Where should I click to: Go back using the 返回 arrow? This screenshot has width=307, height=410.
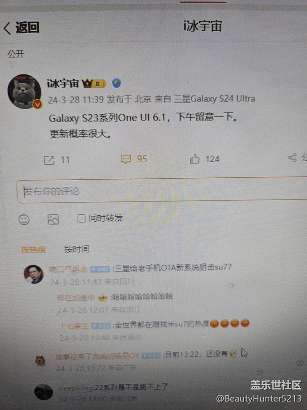(8, 28)
